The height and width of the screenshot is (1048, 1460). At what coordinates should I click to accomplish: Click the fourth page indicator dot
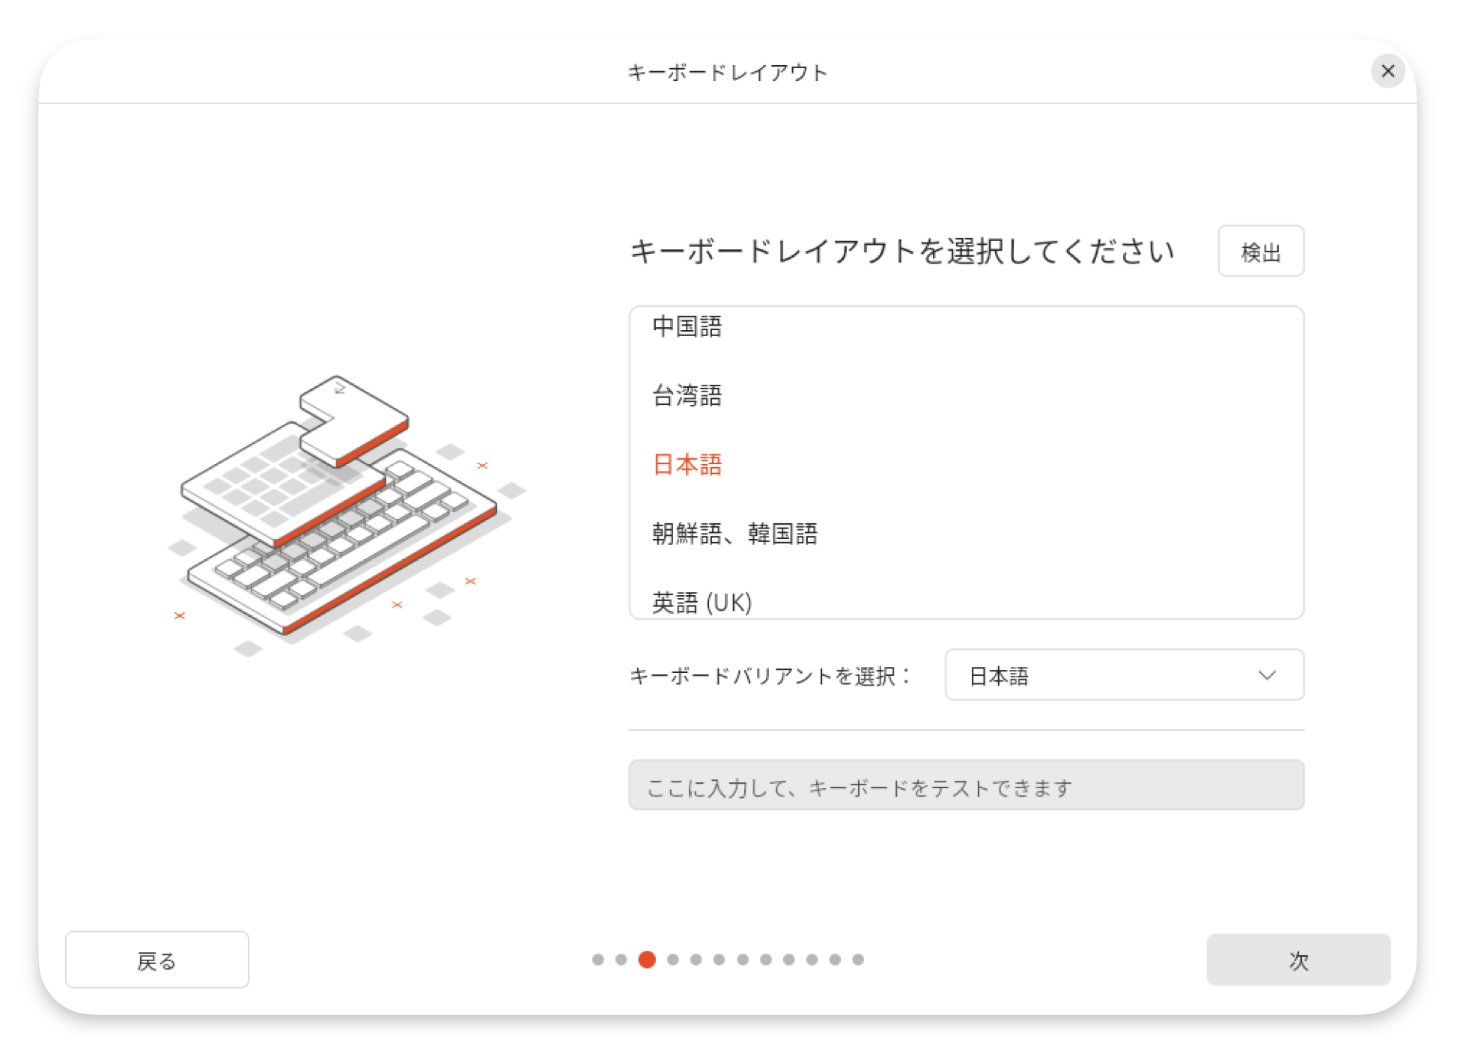coord(673,960)
